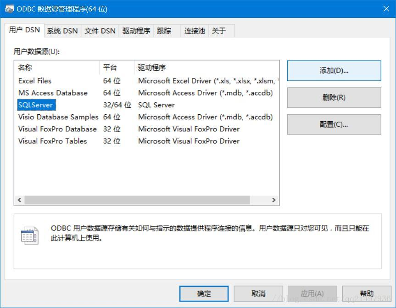View the 关于 tab
This screenshot has height=308, width=396.
pos(219,30)
